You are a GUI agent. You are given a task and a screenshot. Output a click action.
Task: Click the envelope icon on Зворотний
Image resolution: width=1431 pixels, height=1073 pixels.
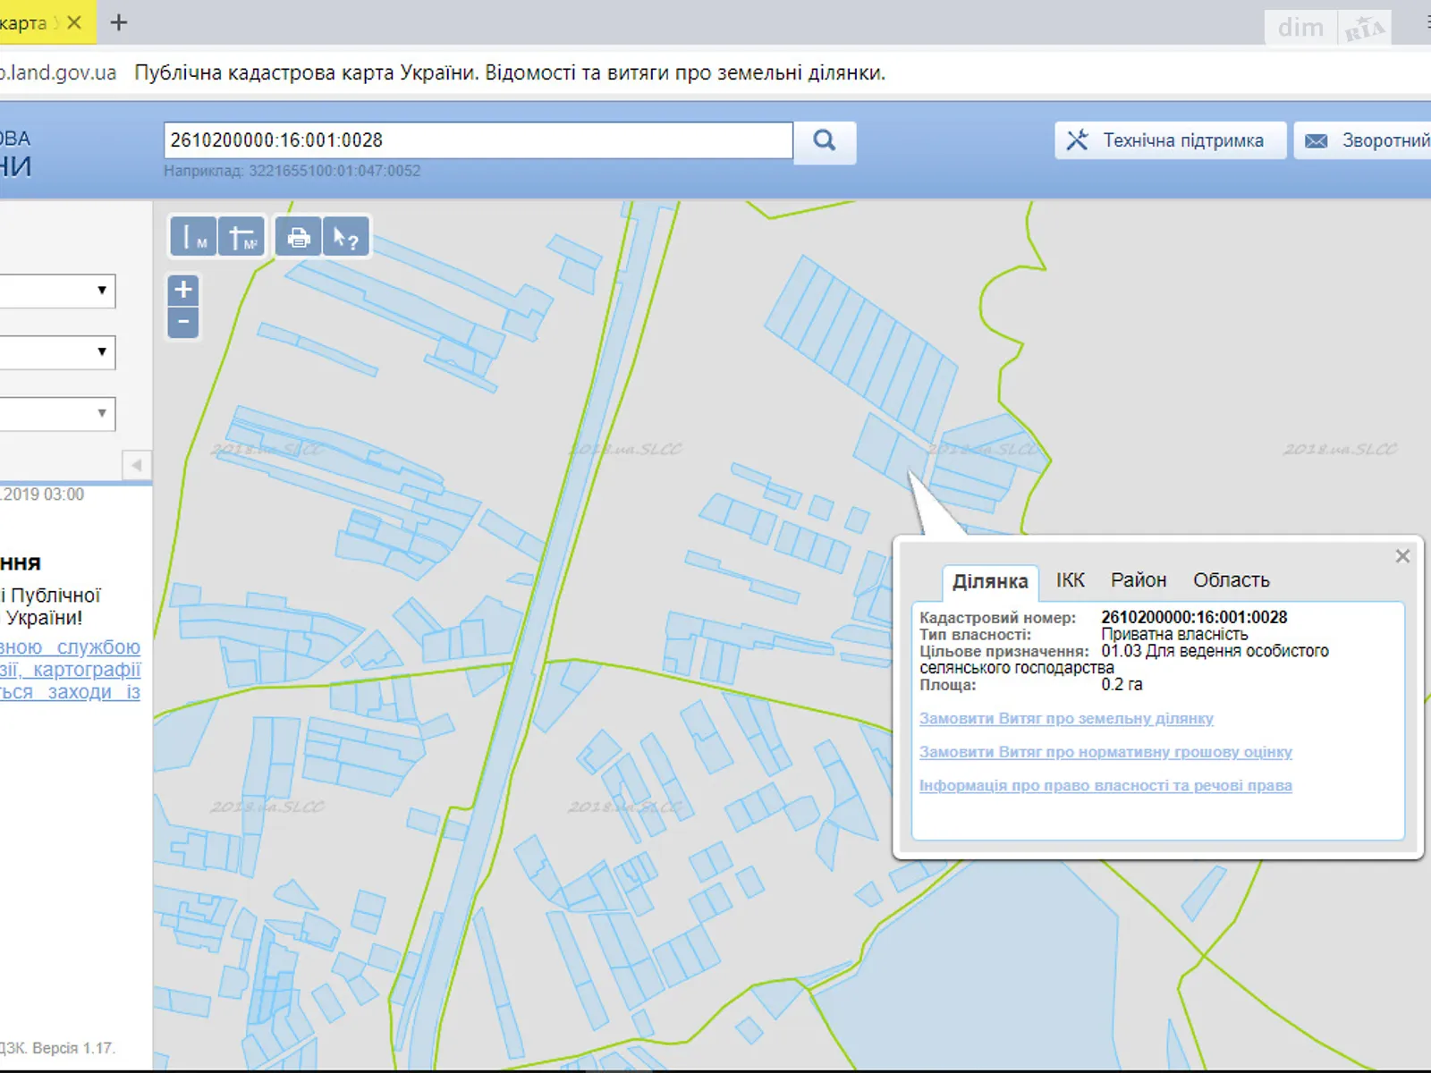[1317, 141]
